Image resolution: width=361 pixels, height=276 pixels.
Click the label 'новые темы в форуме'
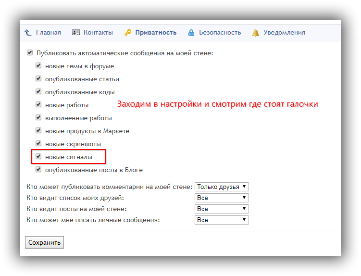tap(79, 66)
